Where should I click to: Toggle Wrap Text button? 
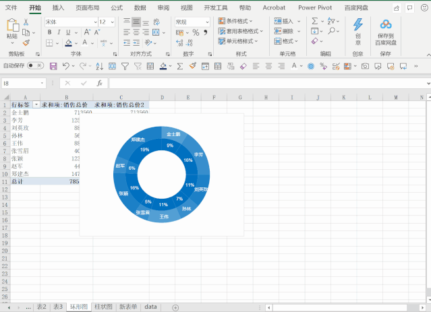click(x=156, y=22)
